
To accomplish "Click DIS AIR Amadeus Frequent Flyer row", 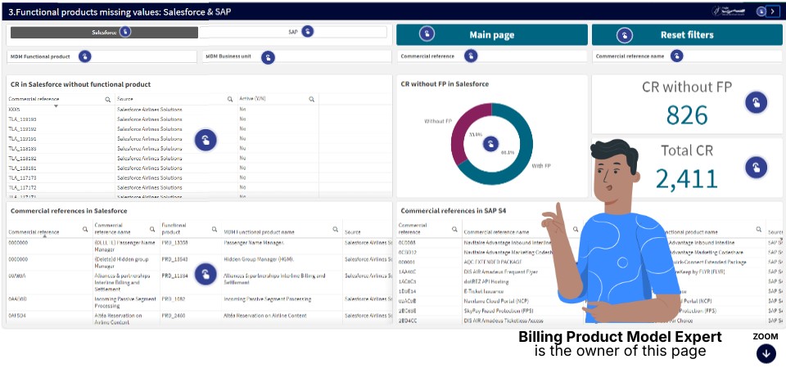I will [x=501, y=272].
